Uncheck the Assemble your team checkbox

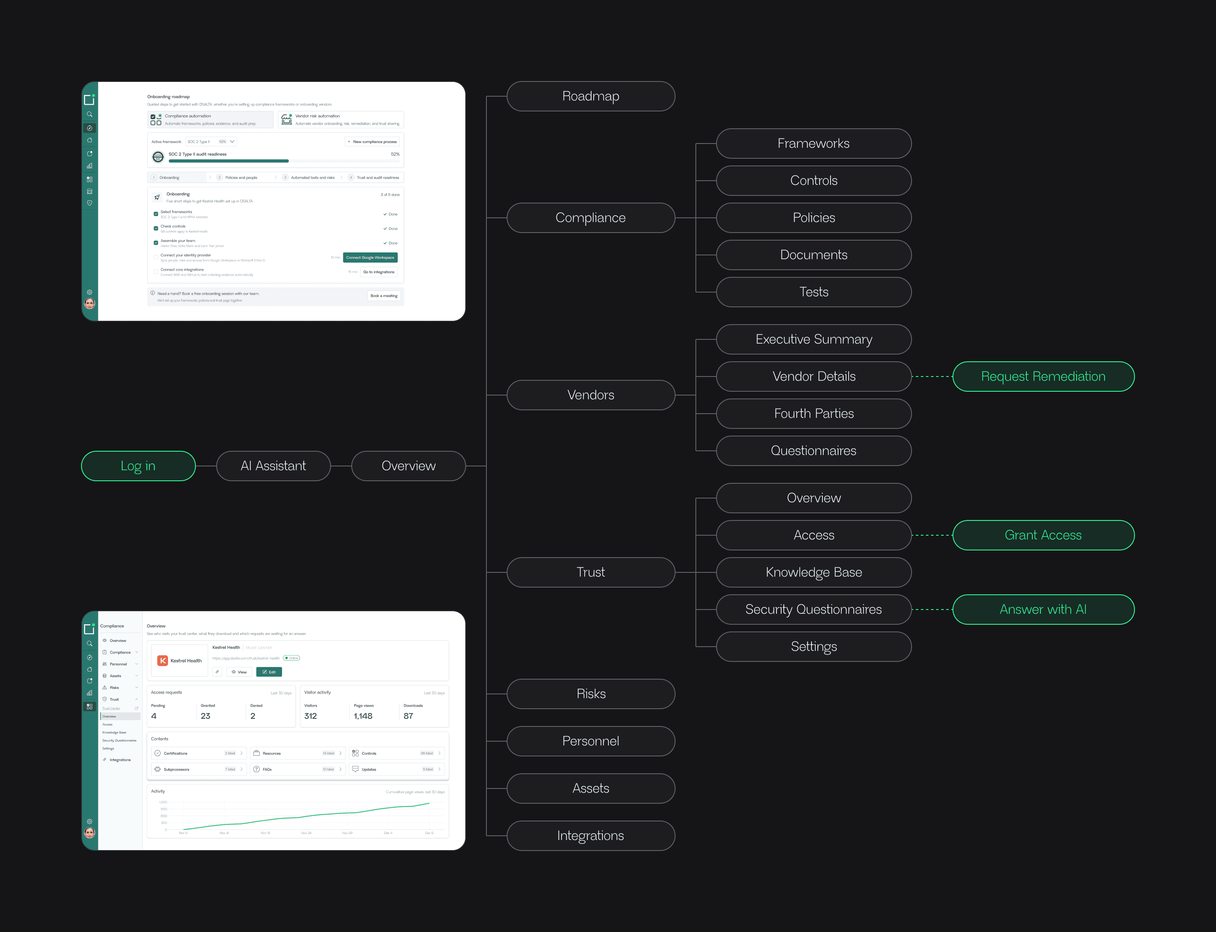click(x=156, y=243)
